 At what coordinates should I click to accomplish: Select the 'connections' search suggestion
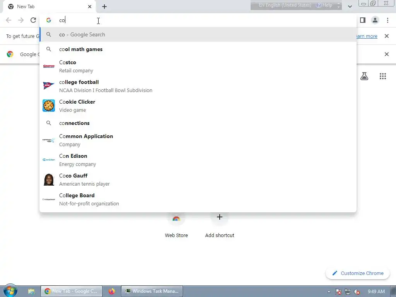coord(198,123)
